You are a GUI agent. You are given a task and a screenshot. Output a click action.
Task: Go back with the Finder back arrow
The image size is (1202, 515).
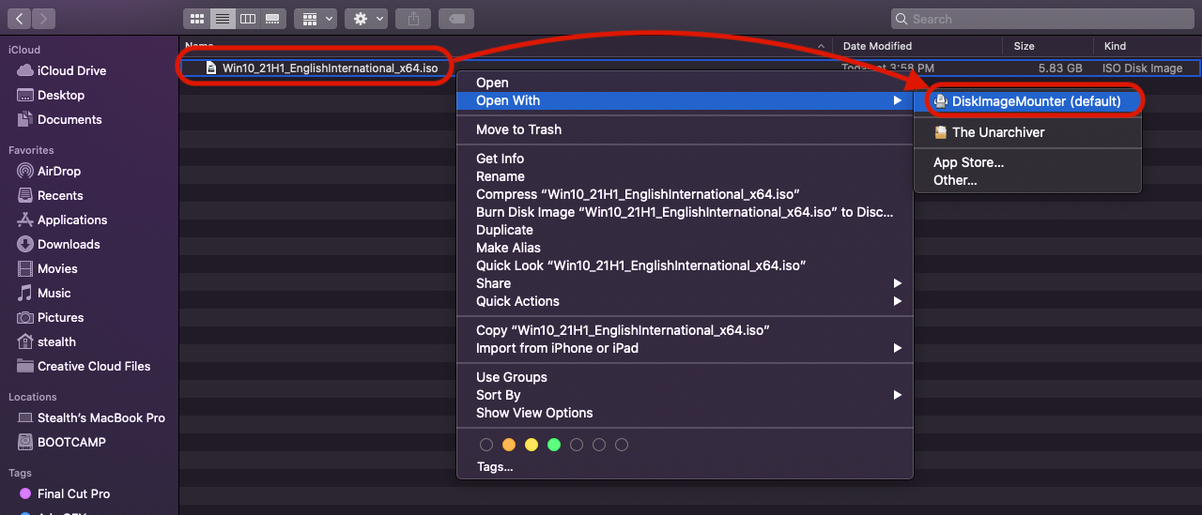[19, 18]
